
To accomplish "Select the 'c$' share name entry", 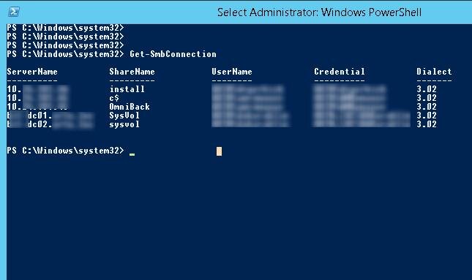I will pos(114,98).
